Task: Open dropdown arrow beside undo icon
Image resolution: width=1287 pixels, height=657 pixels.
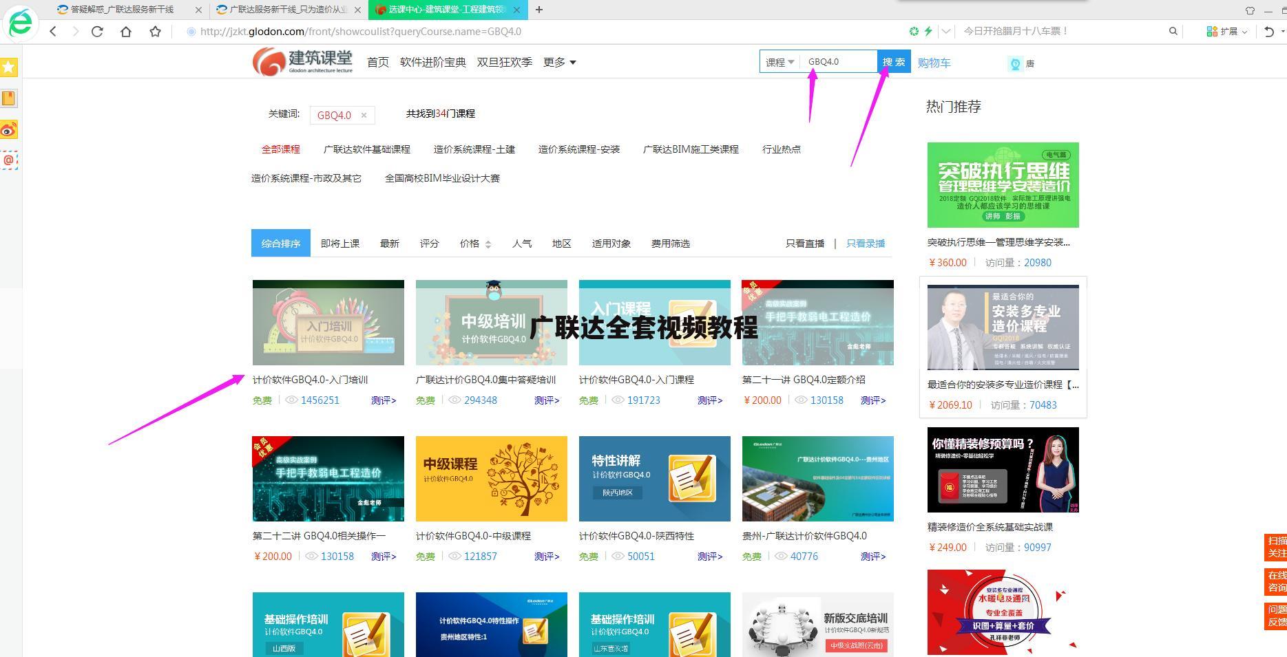Action: [x=1282, y=32]
